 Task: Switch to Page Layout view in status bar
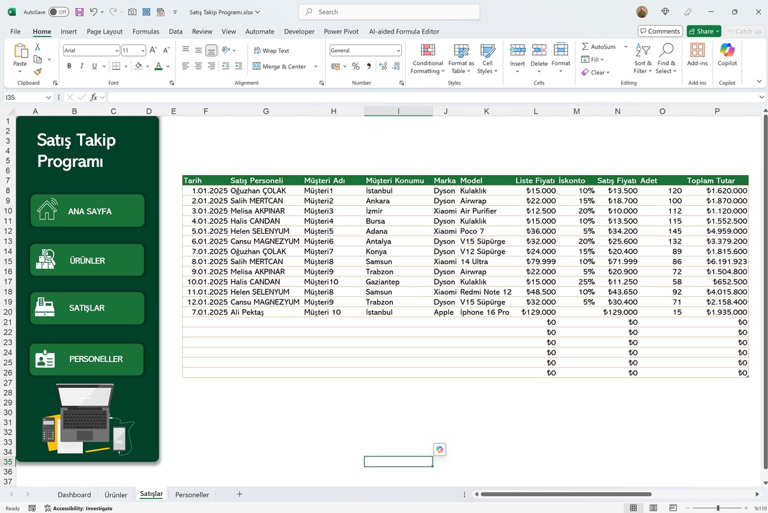click(654, 508)
